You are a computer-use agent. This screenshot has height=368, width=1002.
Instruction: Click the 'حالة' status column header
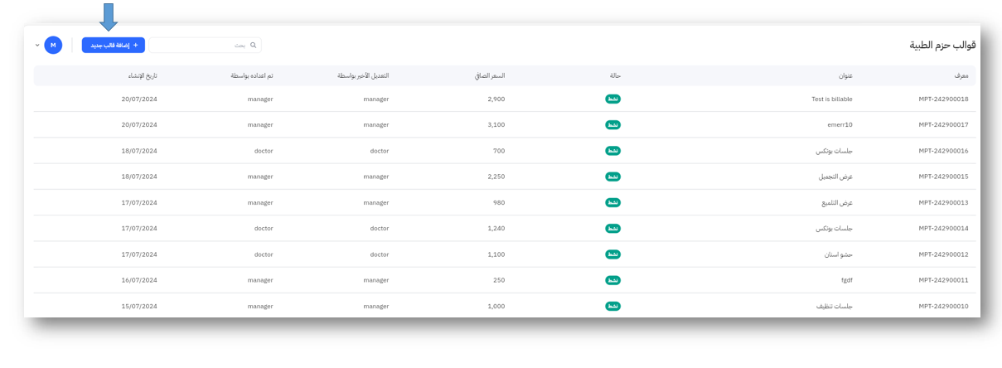[x=615, y=75]
